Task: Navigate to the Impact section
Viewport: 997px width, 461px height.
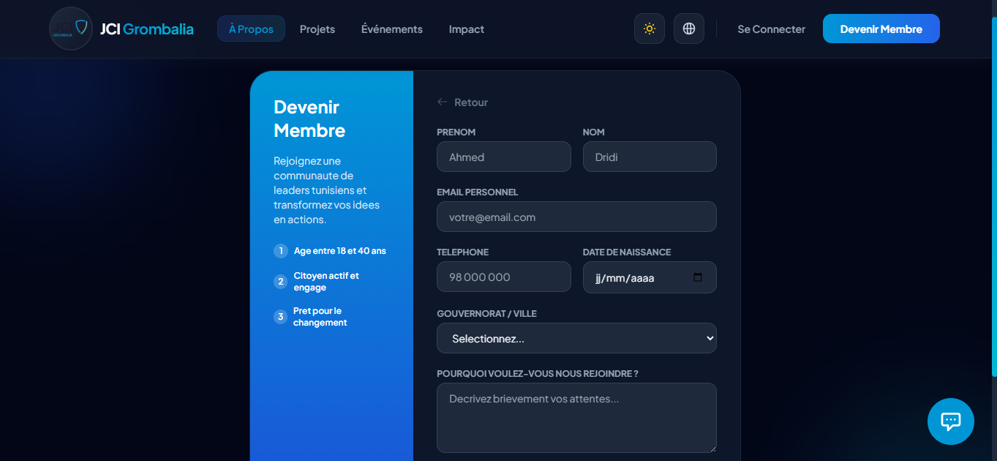Action: 467,29
